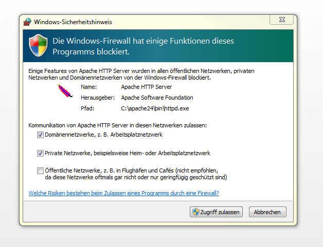The width and height of the screenshot is (323, 247).
Task: Click the name value Apache HTTP Server
Action: (x=146, y=87)
